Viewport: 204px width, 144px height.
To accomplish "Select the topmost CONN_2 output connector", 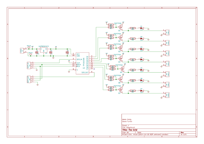I will [167, 33].
